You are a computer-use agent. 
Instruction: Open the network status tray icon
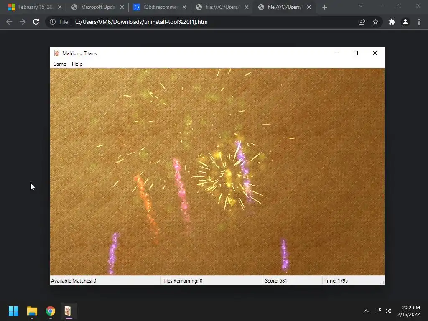[x=377, y=311]
